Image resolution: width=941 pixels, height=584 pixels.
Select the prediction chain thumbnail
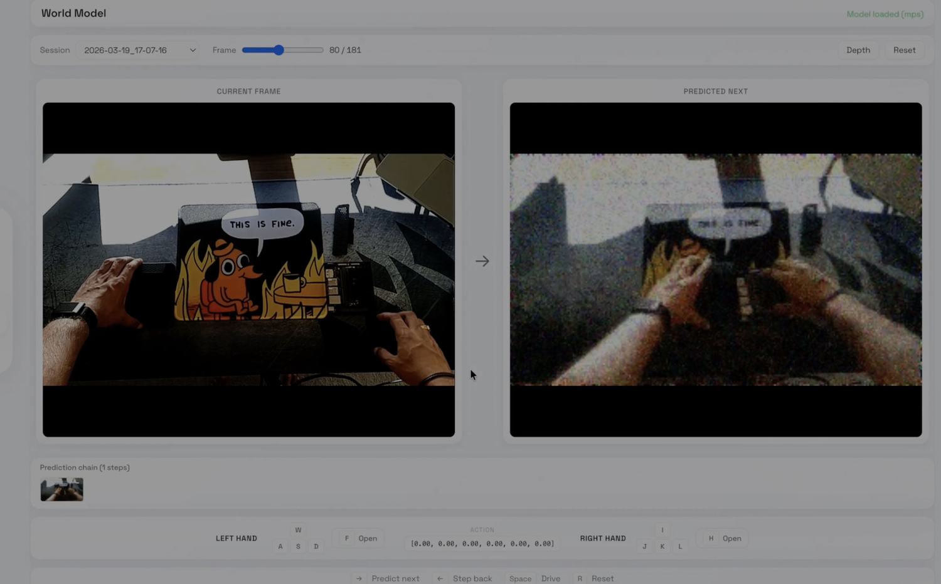[x=61, y=489]
